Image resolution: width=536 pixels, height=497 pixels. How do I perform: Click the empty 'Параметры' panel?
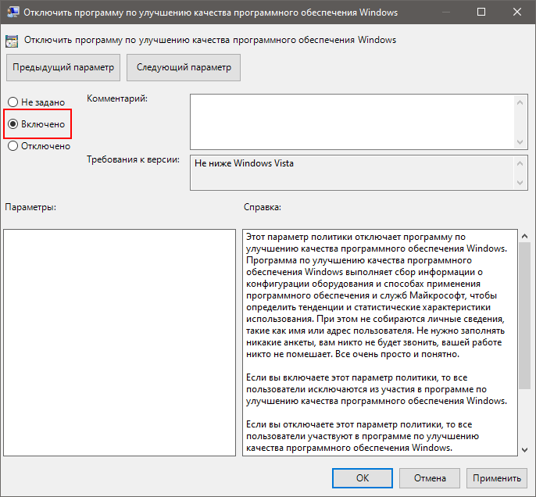tap(120, 341)
